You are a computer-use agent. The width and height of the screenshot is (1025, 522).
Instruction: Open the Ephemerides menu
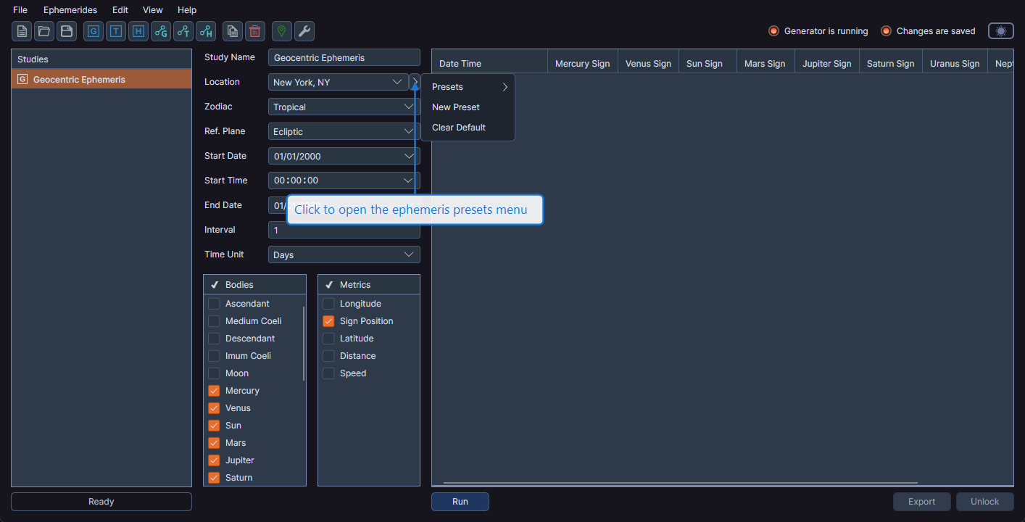coord(70,9)
